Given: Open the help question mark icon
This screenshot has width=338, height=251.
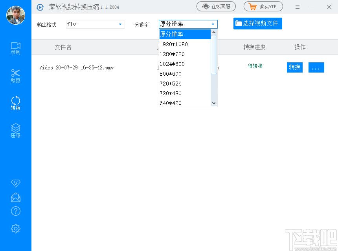Looking at the screenshot, I should [16, 211].
